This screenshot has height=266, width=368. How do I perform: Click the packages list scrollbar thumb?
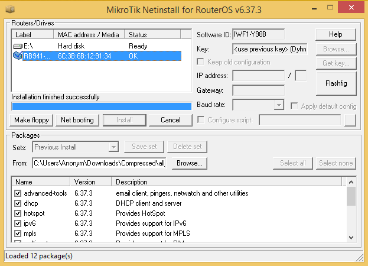click(351, 196)
